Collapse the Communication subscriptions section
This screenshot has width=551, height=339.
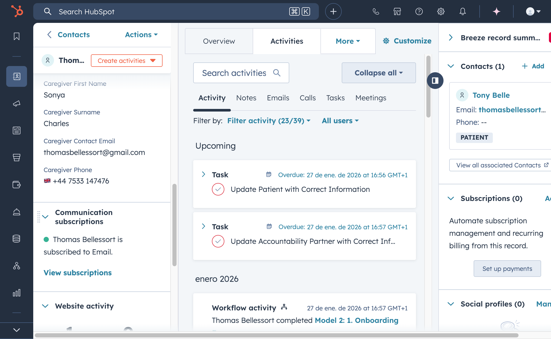45,217
